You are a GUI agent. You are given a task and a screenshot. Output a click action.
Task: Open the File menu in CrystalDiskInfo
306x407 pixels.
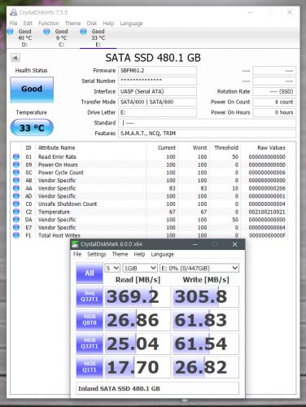point(13,24)
